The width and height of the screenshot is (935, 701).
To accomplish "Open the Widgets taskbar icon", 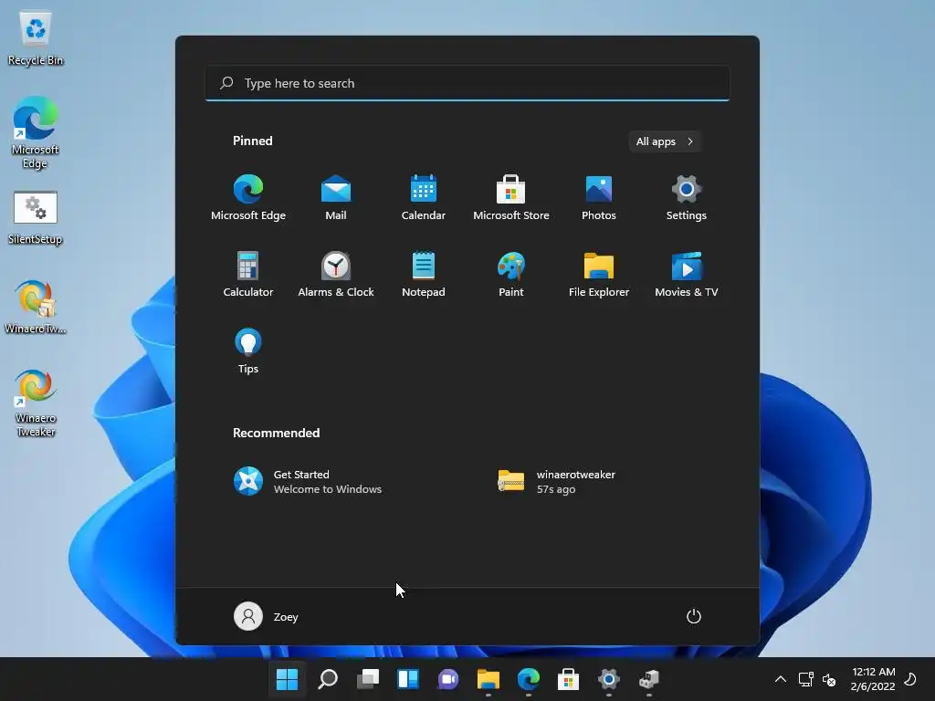I will (x=408, y=679).
